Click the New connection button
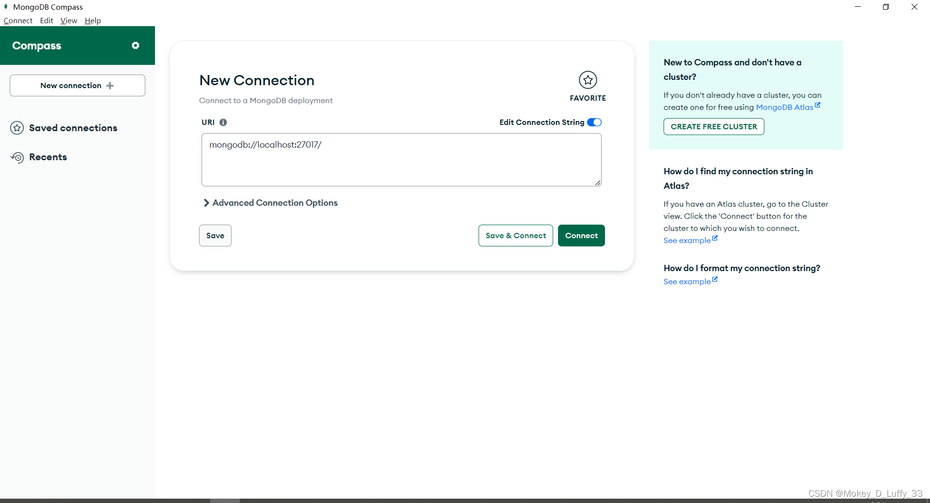This screenshot has height=503, width=930. (77, 86)
